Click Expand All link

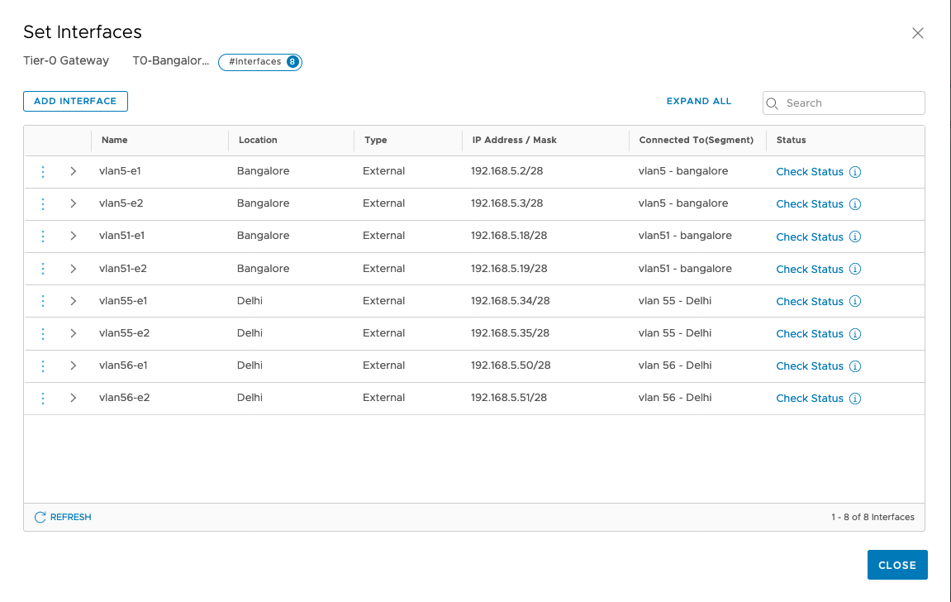click(x=699, y=102)
